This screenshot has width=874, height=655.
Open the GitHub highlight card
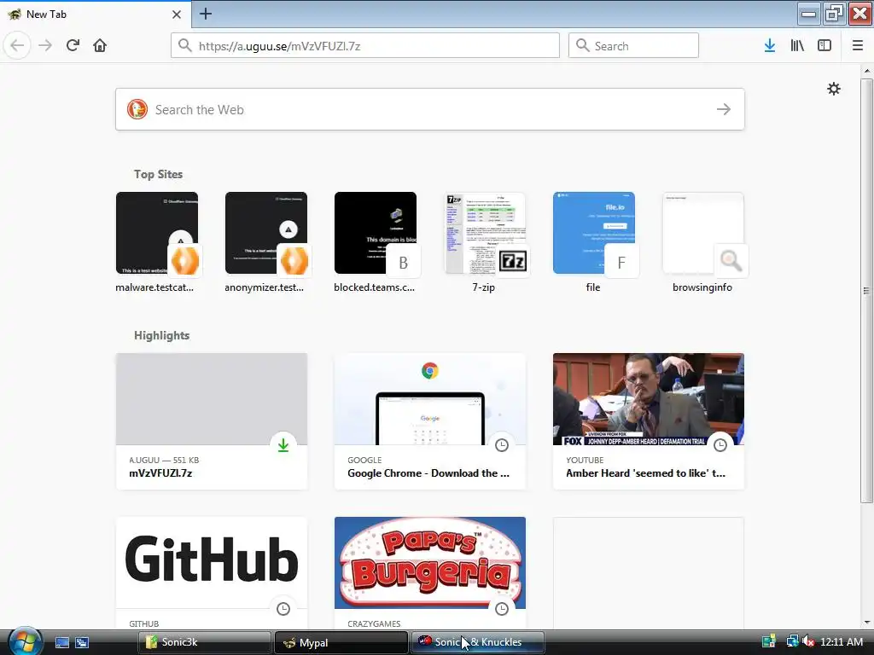212,574
